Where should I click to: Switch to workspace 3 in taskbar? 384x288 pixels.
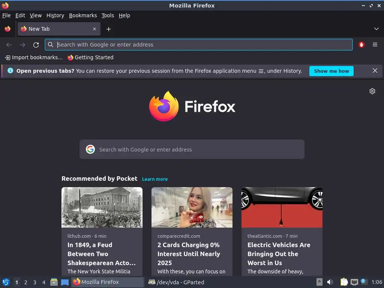pos(35,282)
